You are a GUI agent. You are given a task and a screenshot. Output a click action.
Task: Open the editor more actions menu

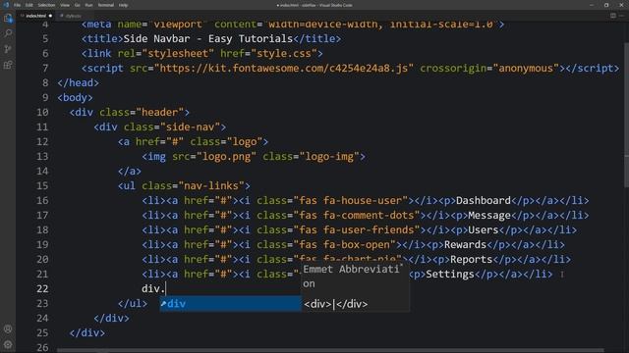[622, 16]
